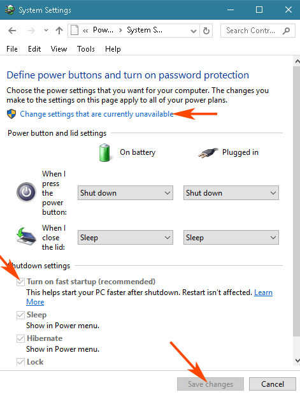Viewport: 300px width, 397px height.
Task: Click the power button icon
Action: [26, 192]
